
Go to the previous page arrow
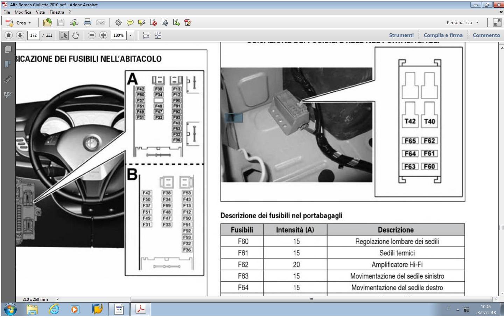[9, 35]
